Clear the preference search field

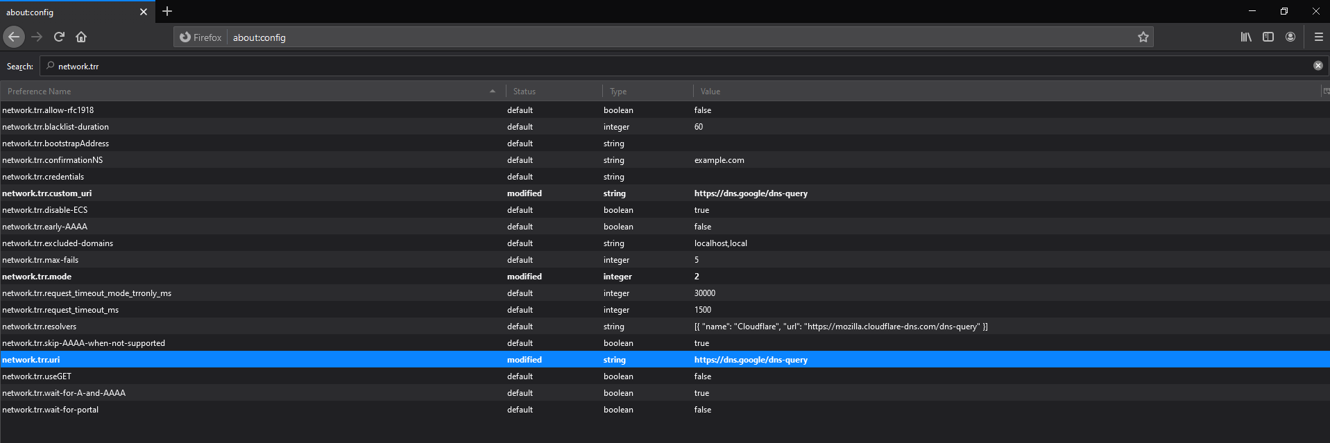pos(1318,66)
